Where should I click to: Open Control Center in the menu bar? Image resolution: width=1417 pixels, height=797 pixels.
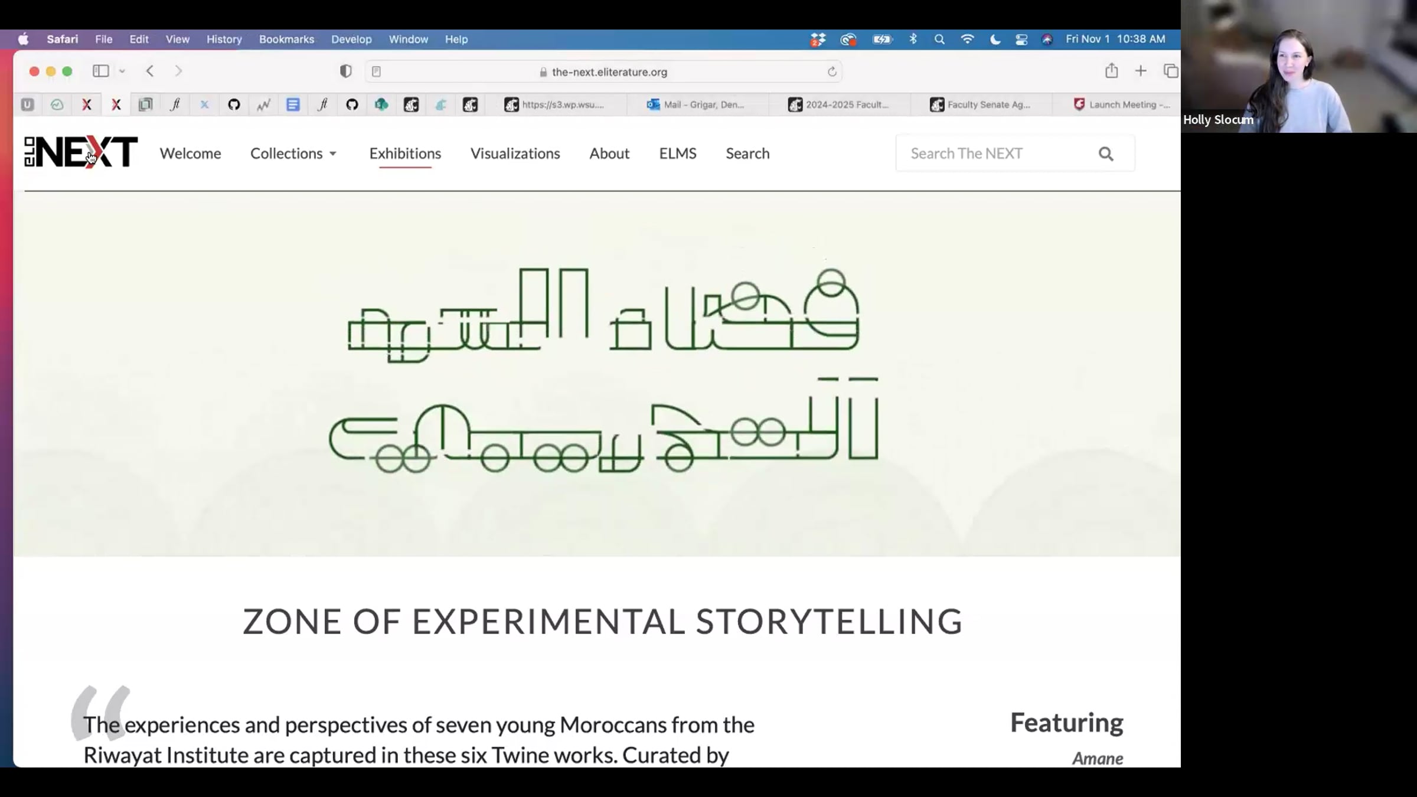(1021, 39)
